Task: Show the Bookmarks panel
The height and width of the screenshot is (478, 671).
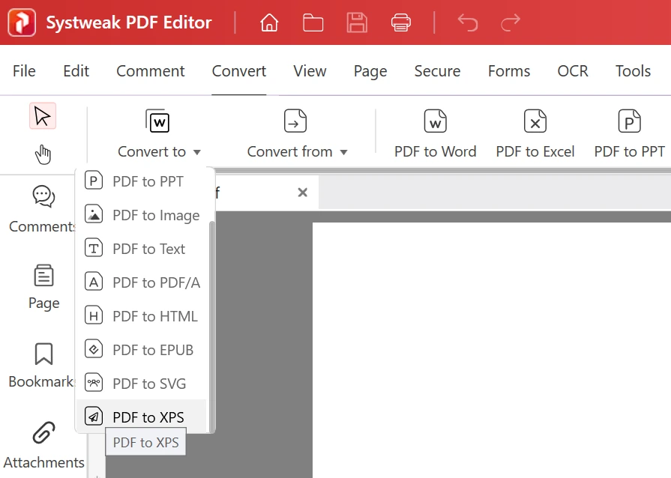Action: 43,363
